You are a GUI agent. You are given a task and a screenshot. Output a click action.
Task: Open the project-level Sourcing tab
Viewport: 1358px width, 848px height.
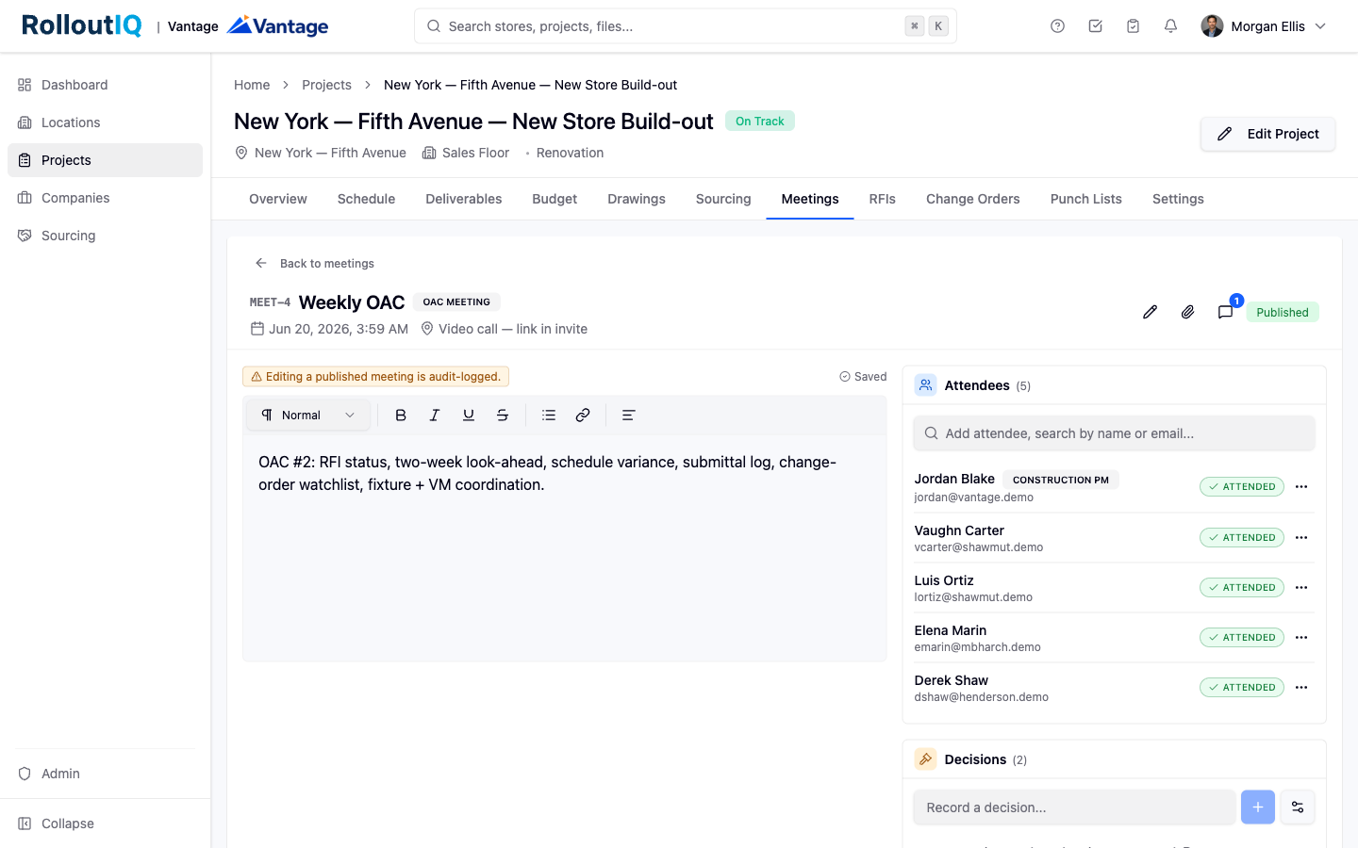pos(723,199)
